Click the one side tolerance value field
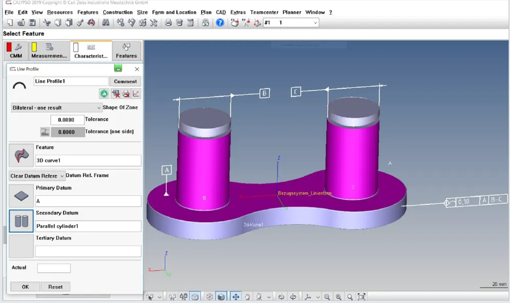The image size is (510, 303). tap(68, 132)
